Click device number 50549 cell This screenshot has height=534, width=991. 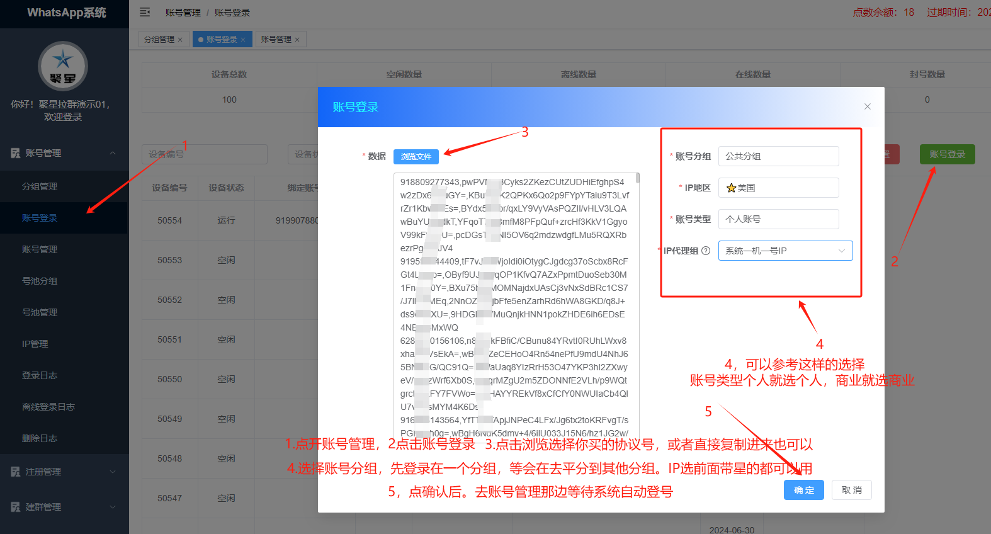click(x=170, y=419)
